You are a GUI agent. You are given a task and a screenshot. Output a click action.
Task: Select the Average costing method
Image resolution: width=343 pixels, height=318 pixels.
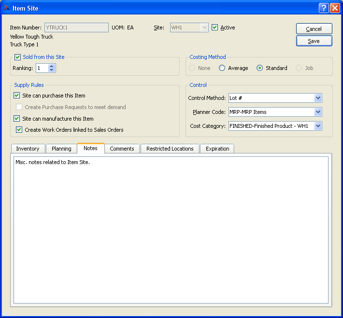coord(222,68)
